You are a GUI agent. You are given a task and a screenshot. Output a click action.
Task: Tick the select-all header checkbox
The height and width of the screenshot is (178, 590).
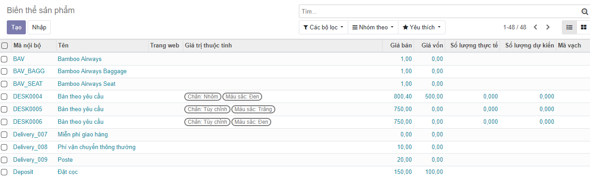tap(5, 46)
